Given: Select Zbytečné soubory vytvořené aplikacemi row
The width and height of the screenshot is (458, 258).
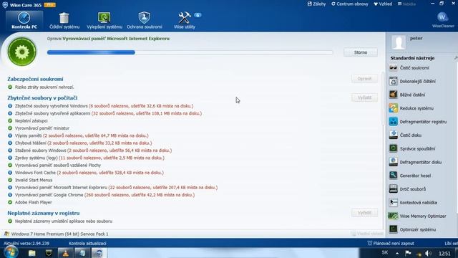Looking at the screenshot, I should click(105, 113).
